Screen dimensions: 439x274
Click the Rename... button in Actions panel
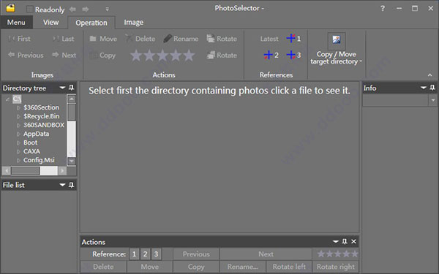point(242,267)
